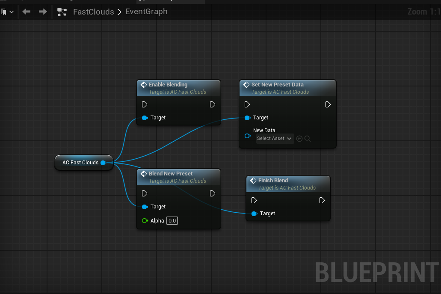Viewport: 441px width, 294px height.
Task: Click Set New Preset Data function icon
Action: [246, 85]
